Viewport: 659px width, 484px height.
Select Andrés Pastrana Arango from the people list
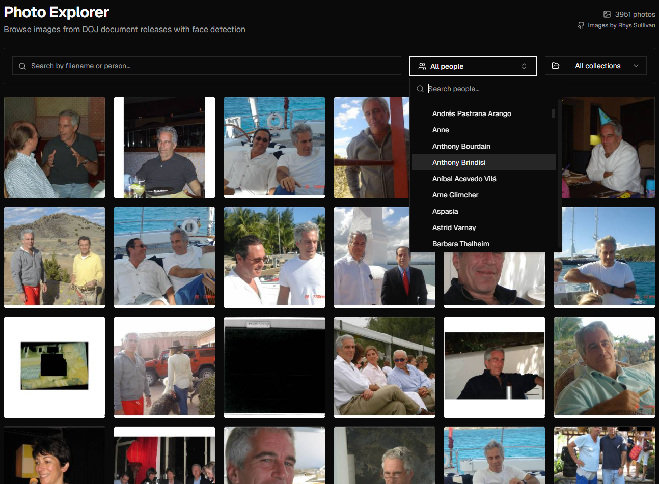point(483,113)
